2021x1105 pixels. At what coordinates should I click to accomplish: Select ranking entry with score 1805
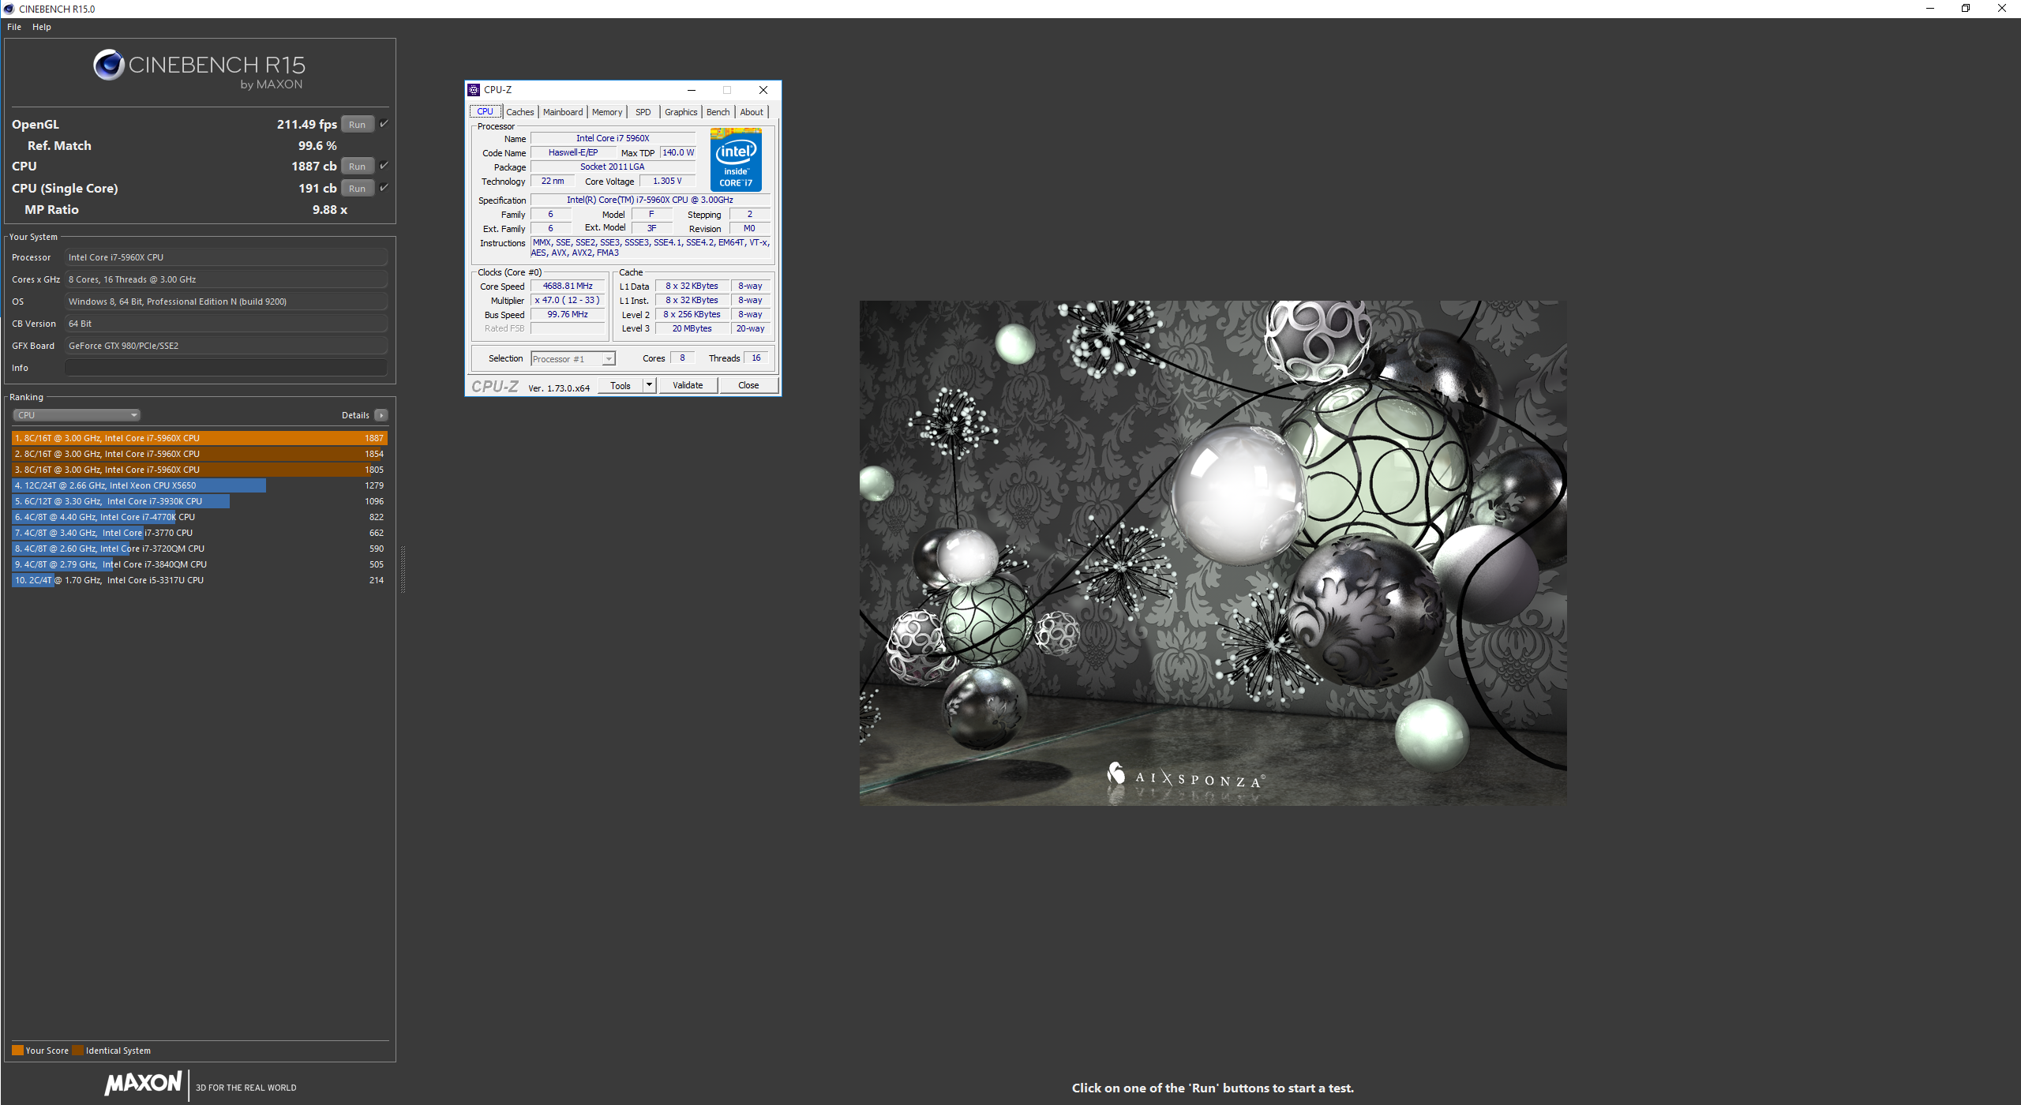199,470
